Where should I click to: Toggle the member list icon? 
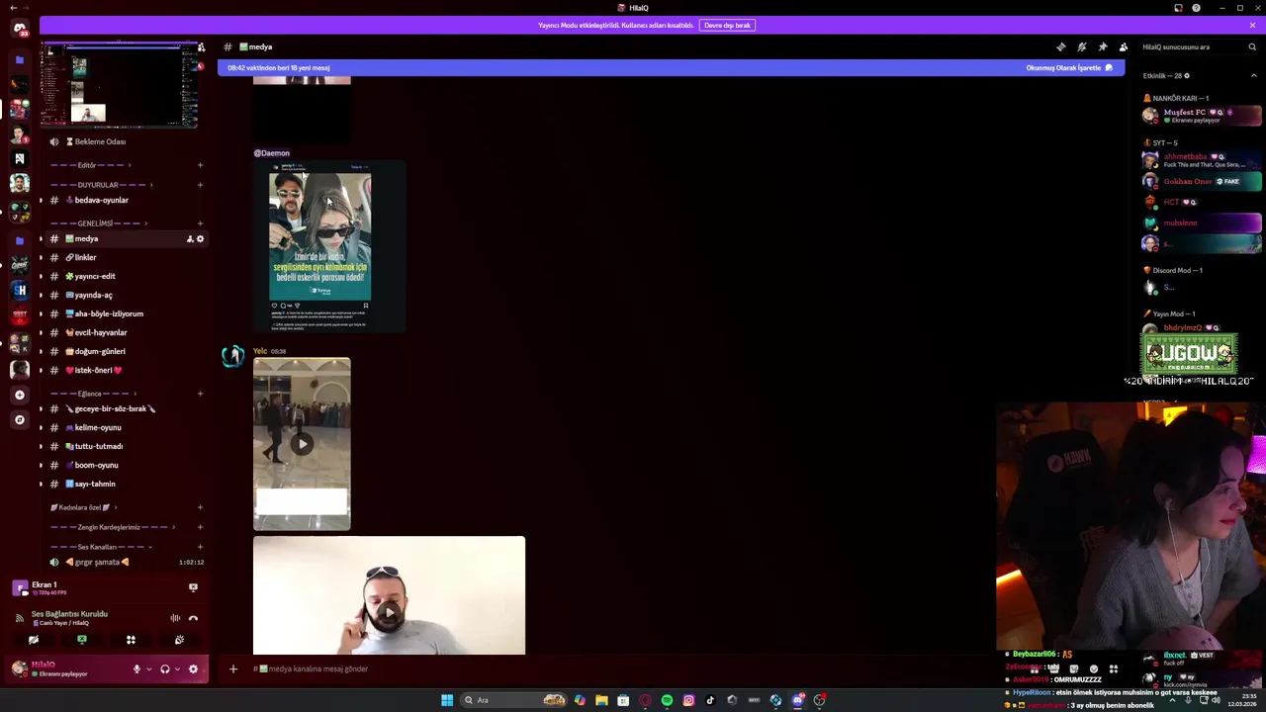[1124, 46]
